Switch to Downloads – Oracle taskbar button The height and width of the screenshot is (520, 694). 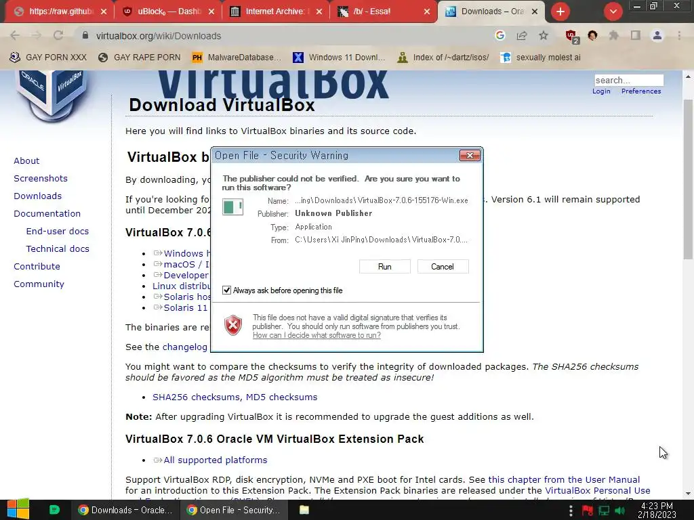pyautogui.click(x=125, y=510)
